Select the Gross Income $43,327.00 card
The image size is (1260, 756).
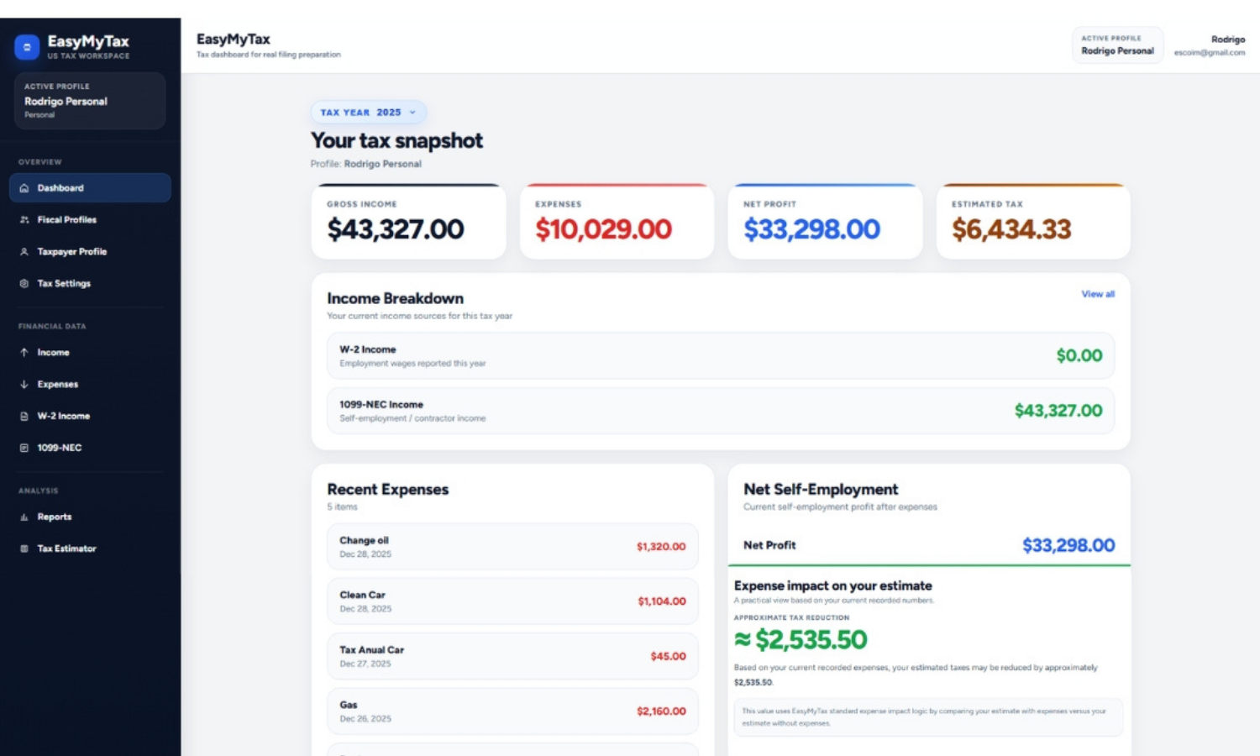[408, 222]
